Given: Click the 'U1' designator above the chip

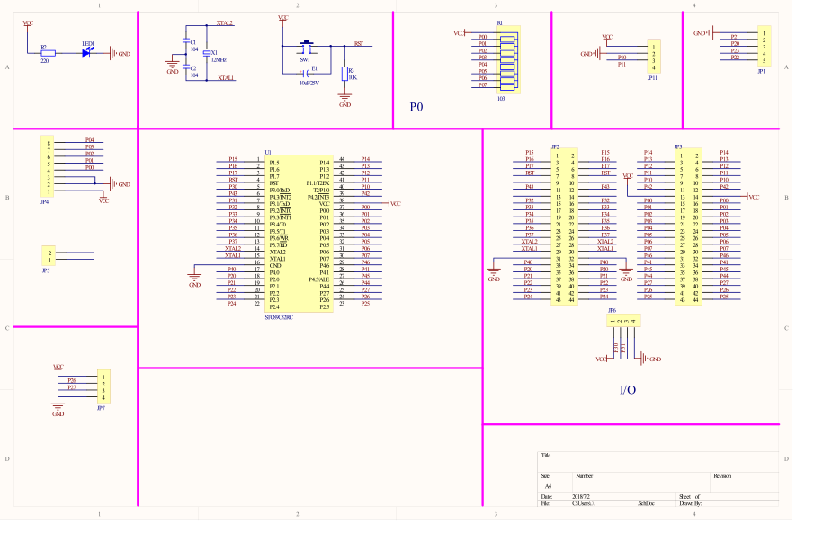Looking at the screenshot, I should point(268,152).
